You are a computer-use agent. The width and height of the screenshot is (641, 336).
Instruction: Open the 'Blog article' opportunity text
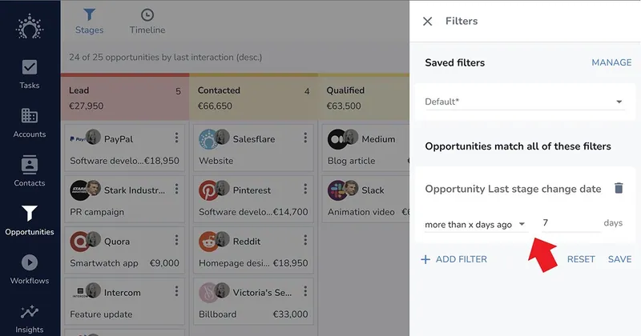point(351,161)
